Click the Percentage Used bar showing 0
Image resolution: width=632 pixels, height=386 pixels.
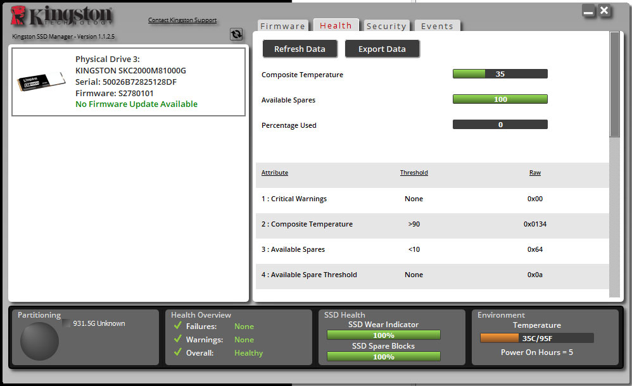pos(500,125)
